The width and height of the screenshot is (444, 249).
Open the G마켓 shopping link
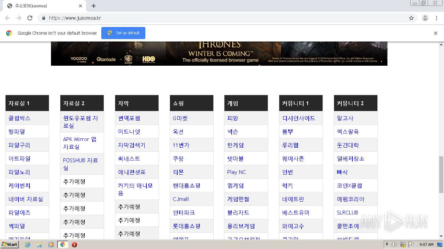tap(180, 118)
